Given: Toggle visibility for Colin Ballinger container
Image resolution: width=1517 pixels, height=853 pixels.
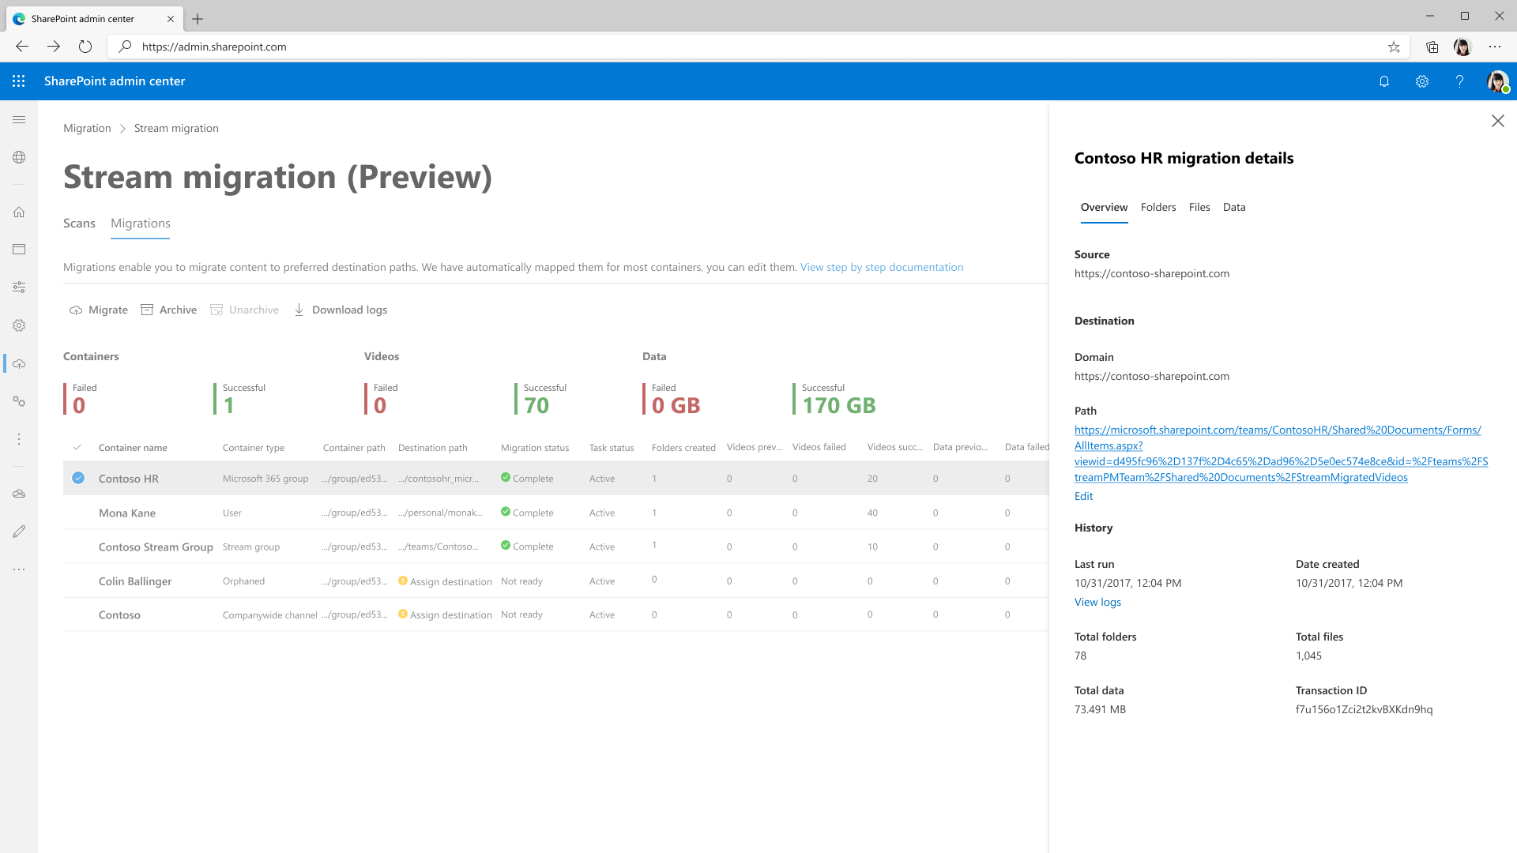Looking at the screenshot, I should [78, 581].
